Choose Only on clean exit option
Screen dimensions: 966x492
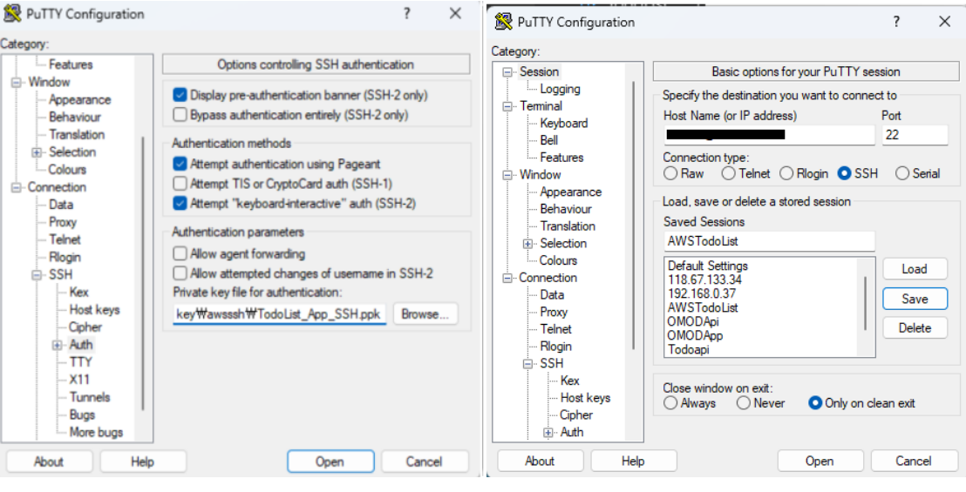814,403
